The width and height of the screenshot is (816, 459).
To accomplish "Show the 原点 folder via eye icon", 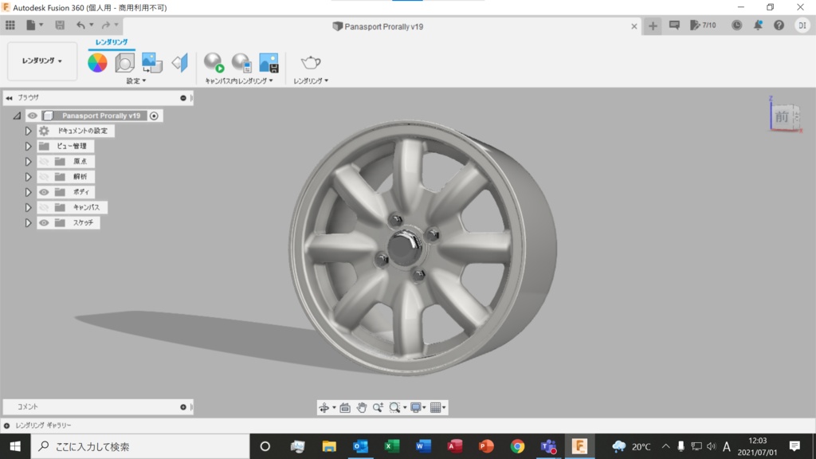I will [x=45, y=162].
